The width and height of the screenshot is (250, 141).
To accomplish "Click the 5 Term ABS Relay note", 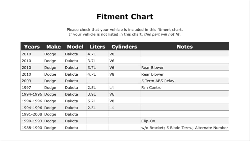I will coord(158,81).
